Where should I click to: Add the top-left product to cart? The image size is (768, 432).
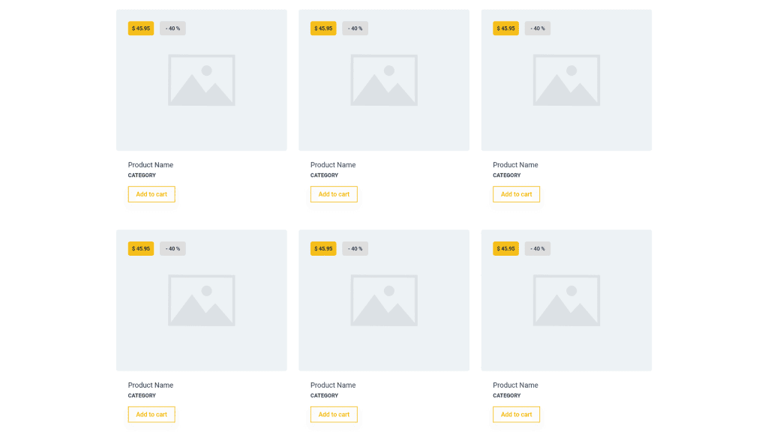tap(151, 194)
